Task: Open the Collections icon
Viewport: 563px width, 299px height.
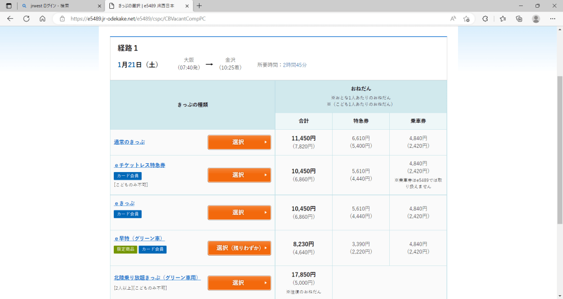Action: click(x=519, y=18)
